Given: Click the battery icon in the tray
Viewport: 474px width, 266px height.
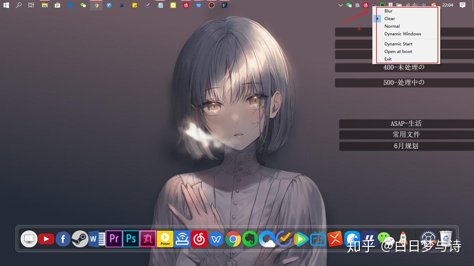Looking at the screenshot, I should coord(399,5).
